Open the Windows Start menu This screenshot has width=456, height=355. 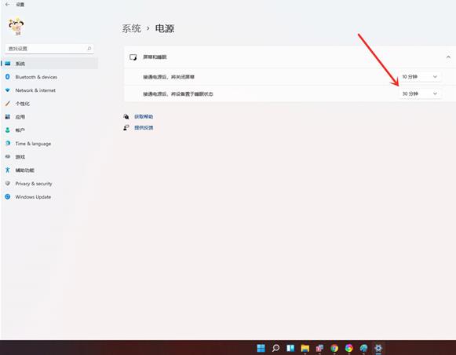pos(261,348)
